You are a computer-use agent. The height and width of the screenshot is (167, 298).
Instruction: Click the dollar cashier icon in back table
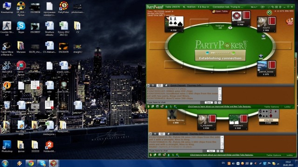click(x=151, y=155)
